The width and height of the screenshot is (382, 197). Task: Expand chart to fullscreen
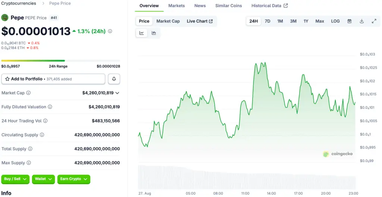click(374, 21)
